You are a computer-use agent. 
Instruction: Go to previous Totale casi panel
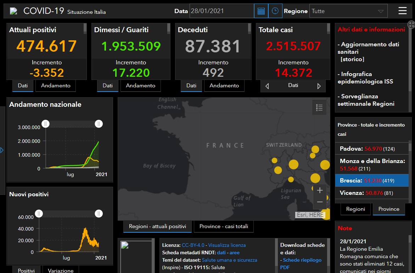tap(267, 86)
